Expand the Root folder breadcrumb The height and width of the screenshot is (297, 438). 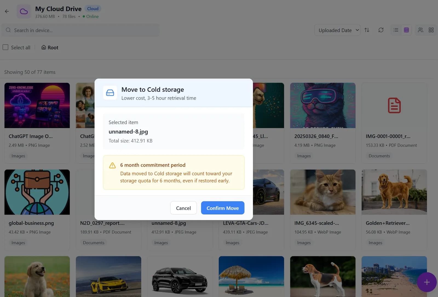tap(50, 47)
